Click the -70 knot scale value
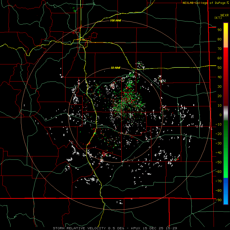This screenshot has width=230, height=230. tap(218, 181)
